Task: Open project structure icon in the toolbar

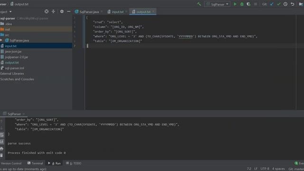Action: 301,4
